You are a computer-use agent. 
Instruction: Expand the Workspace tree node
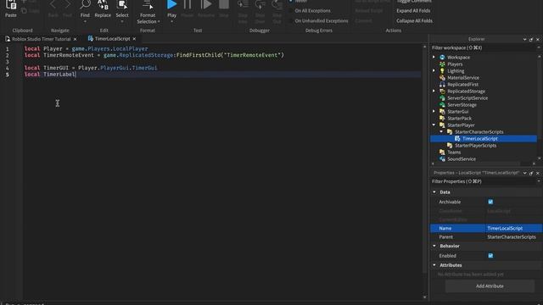pos(434,57)
